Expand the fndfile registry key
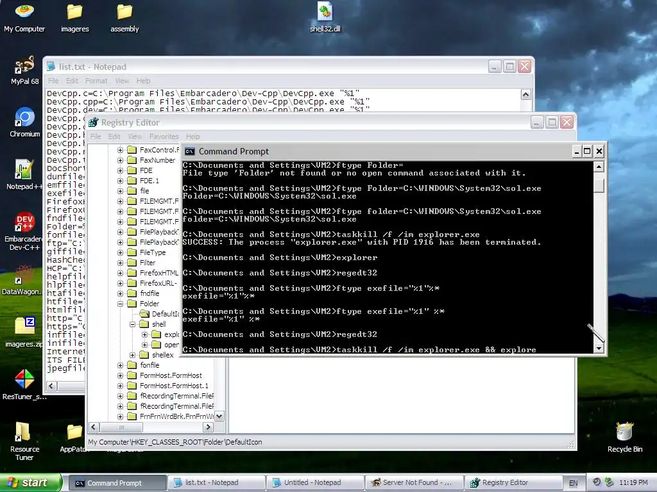 click(120, 293)
